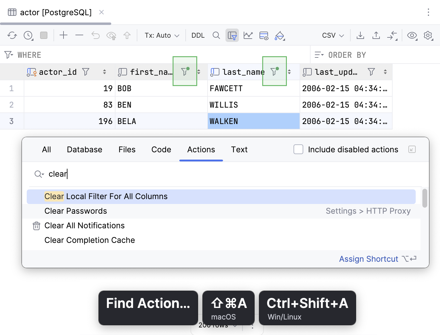
Task: Reload table data with refresh icon
Action: pos(12,35)
